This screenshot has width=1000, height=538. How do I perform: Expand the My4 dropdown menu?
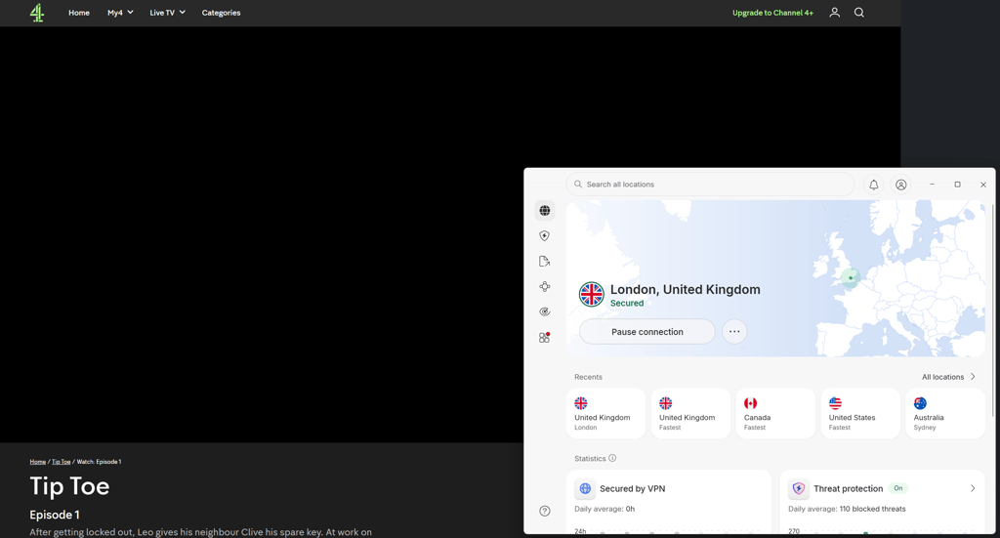(x=120, y=13)
